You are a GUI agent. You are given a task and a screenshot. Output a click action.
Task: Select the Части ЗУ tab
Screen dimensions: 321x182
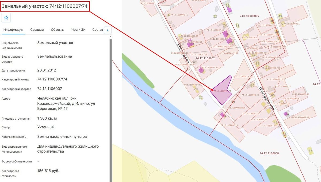click(78, 30)
